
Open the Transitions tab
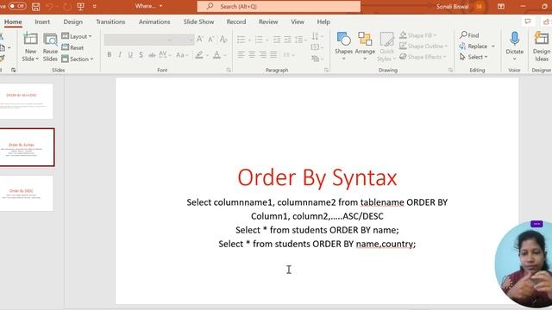click(x=110, y=22)
